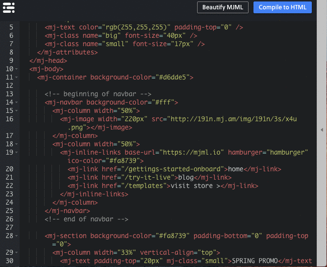This screenshot has width=327, height=267.
Task: Open the MJML logo menu icon
Action: (x=9, y=7)
